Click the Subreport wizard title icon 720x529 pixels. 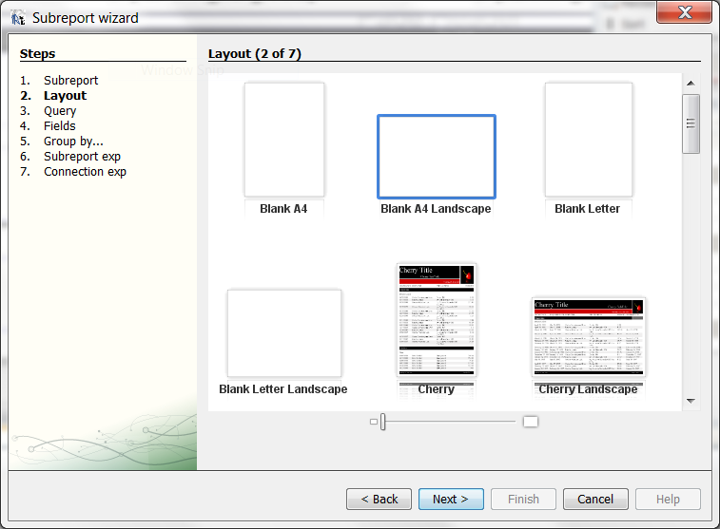click(x=18, y=18)
